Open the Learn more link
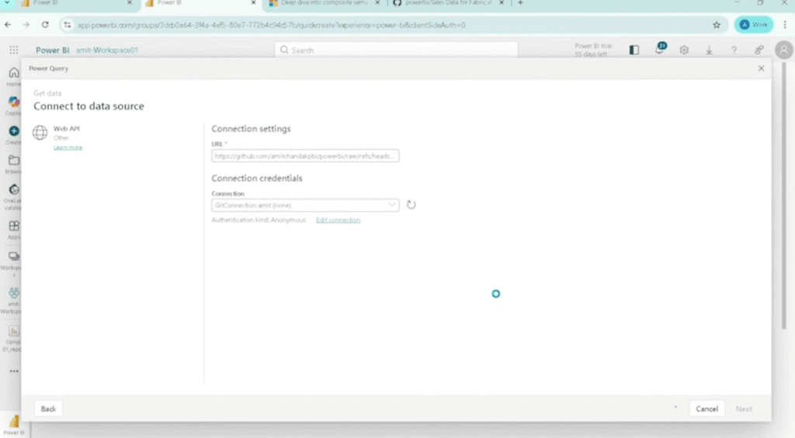 (68, 147)
